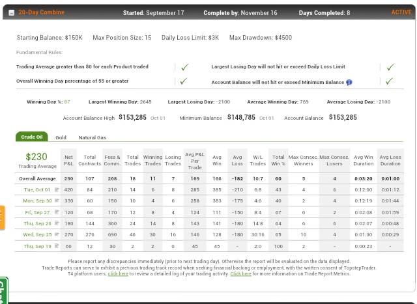Click Largest Winning Day: 2645 text
The height and width of the screenshot is (304, 417).
pos(120,102)
